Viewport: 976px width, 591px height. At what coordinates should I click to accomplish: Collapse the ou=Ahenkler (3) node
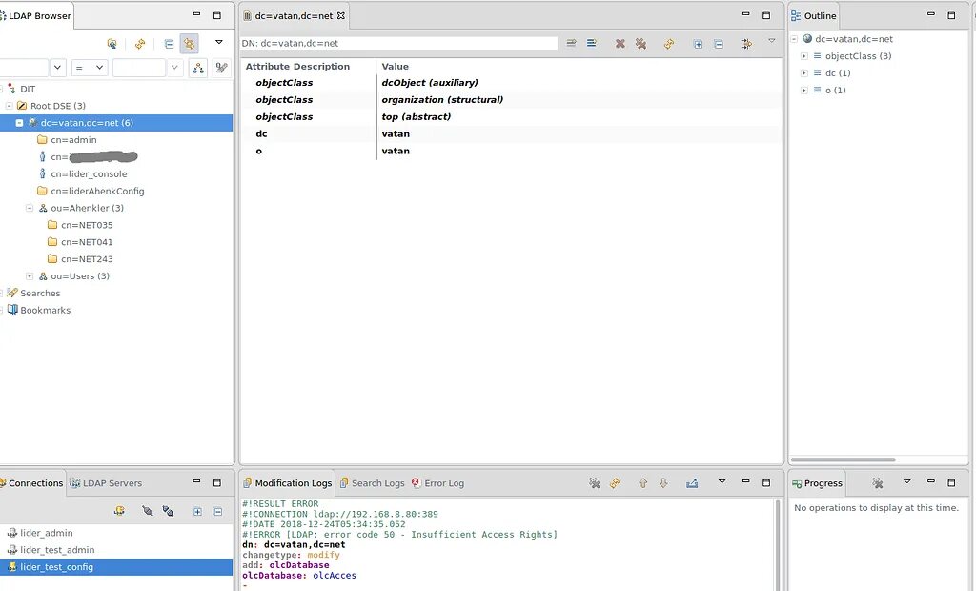click(x=30, y=208)
